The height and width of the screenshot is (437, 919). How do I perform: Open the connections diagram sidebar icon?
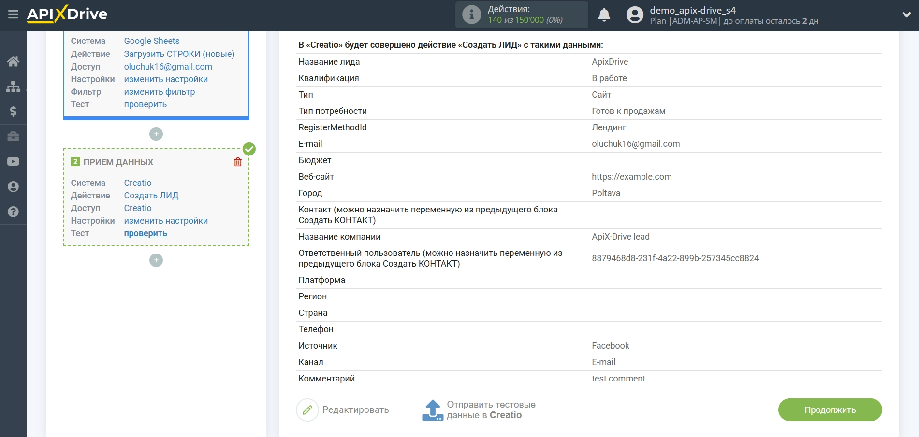[13, 86]
